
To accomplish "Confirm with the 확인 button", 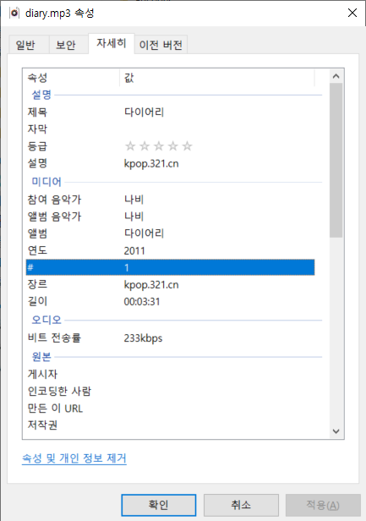I will (x=158, y=505).
